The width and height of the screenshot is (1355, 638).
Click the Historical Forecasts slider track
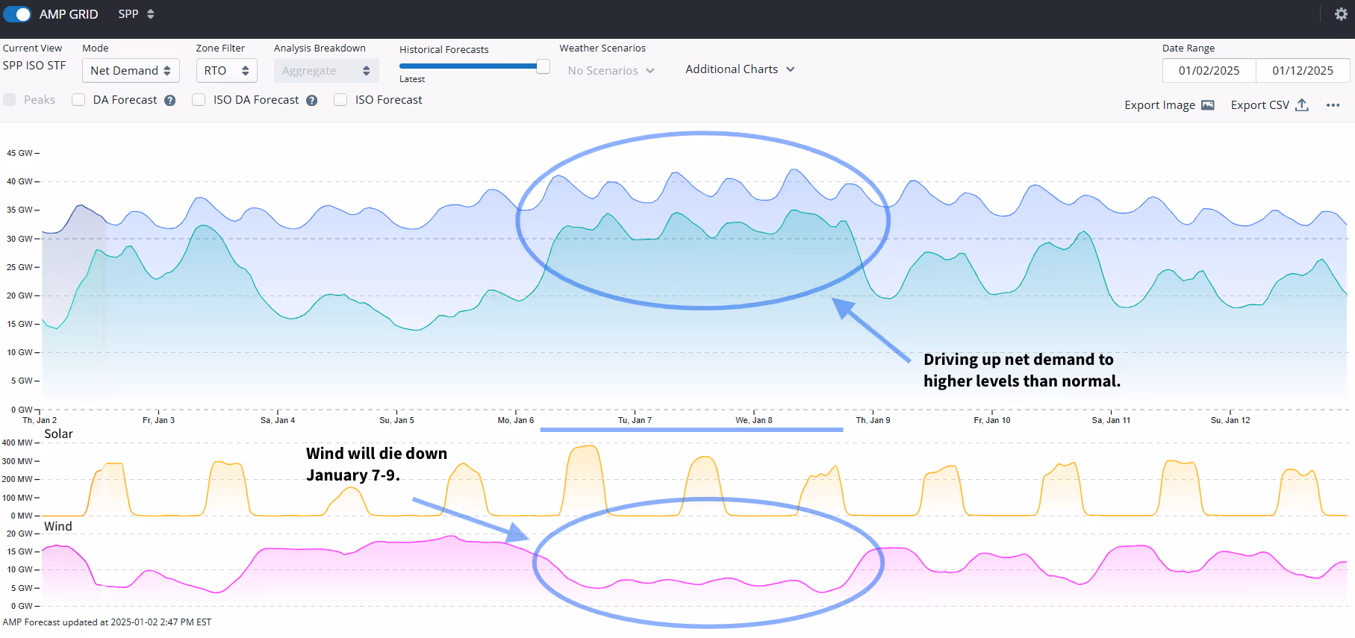(x=468, y=66)
